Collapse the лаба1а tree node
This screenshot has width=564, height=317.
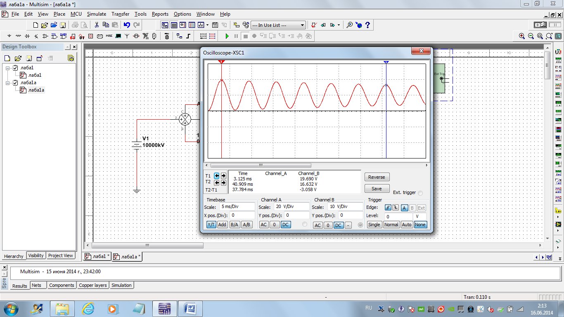(x=7, y=83)
